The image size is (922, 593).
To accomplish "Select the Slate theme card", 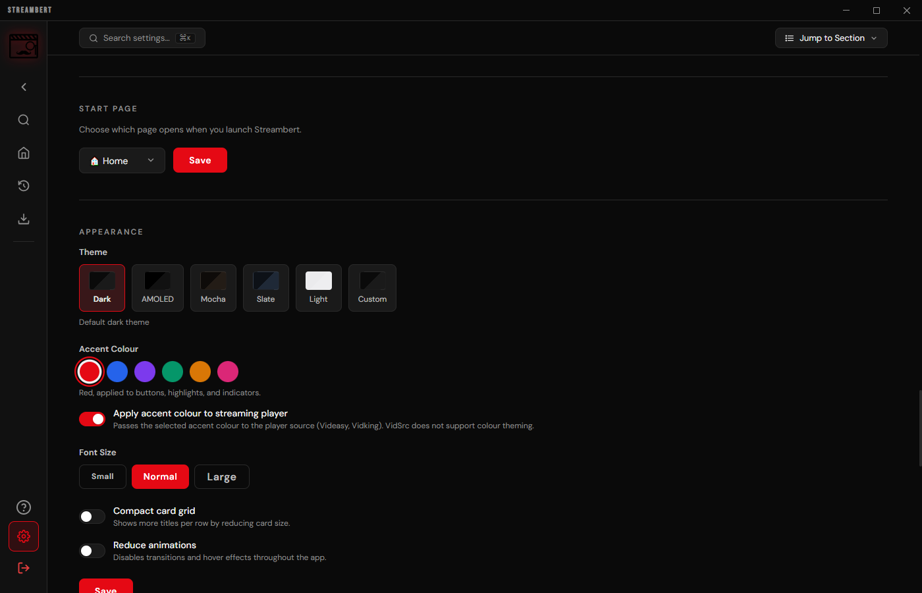I will [266, 288].
